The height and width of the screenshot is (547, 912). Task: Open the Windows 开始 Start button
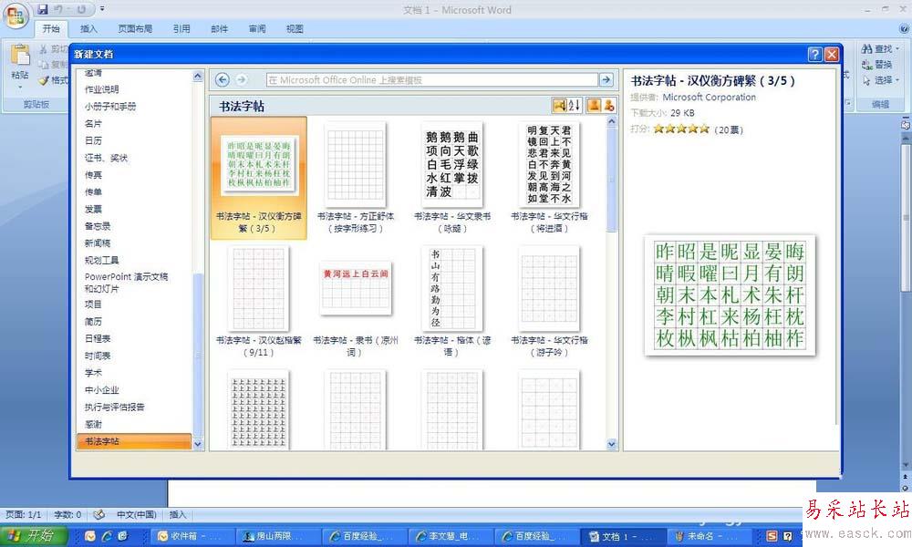click(x=34, y=536)
